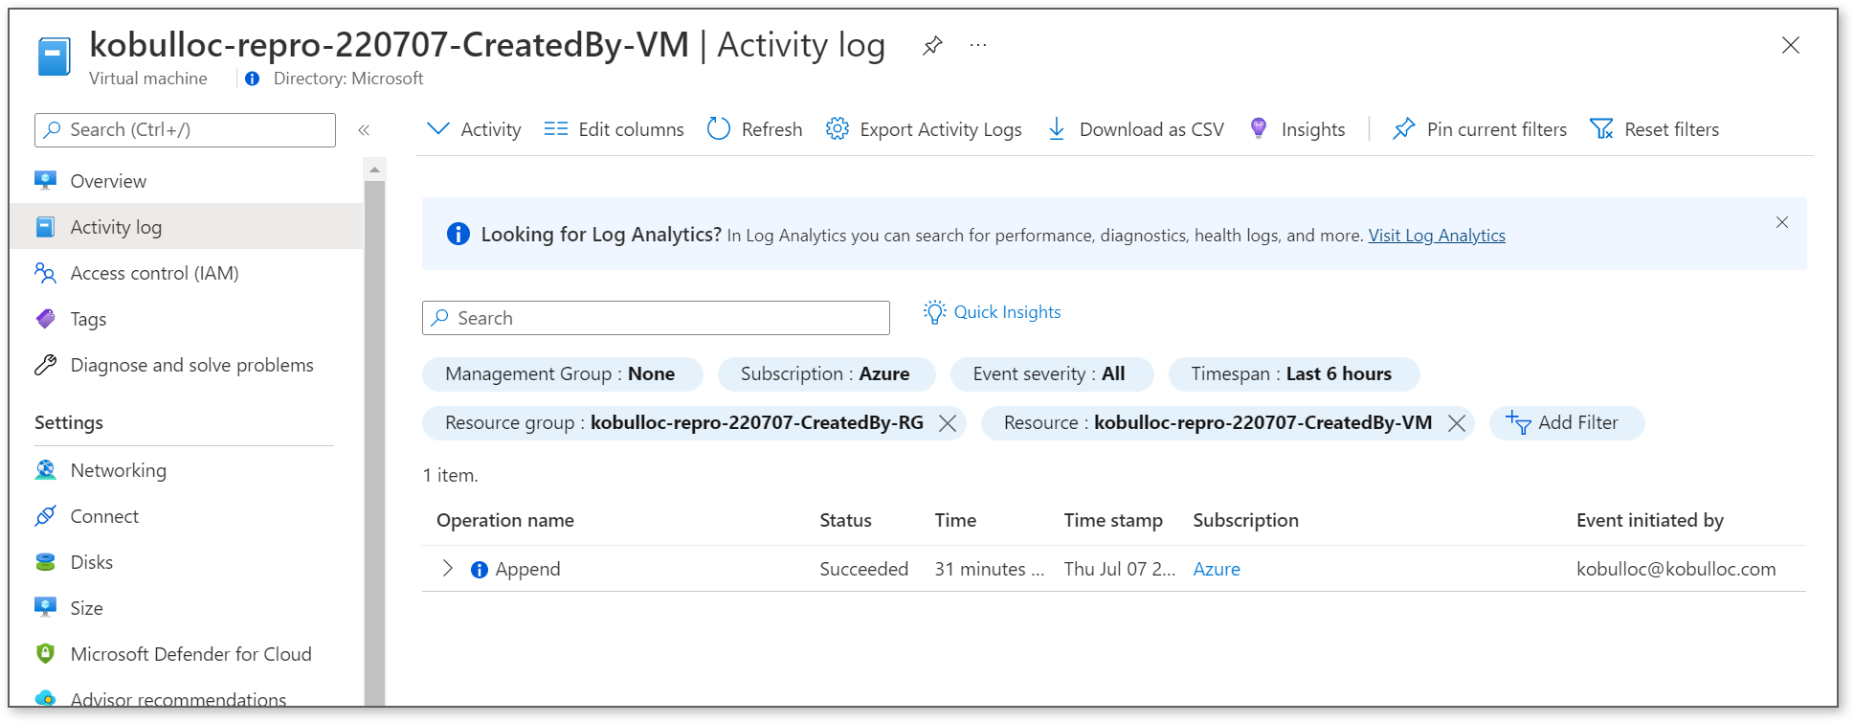1854x723 pixels.
Task: Pin current filters to dashboard
Action: click(x=1480, y=129)
